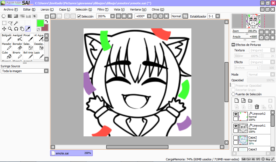Toggle link box on Linework1 layer
This screenshot has width=276, height=162.
pos(236,131)
